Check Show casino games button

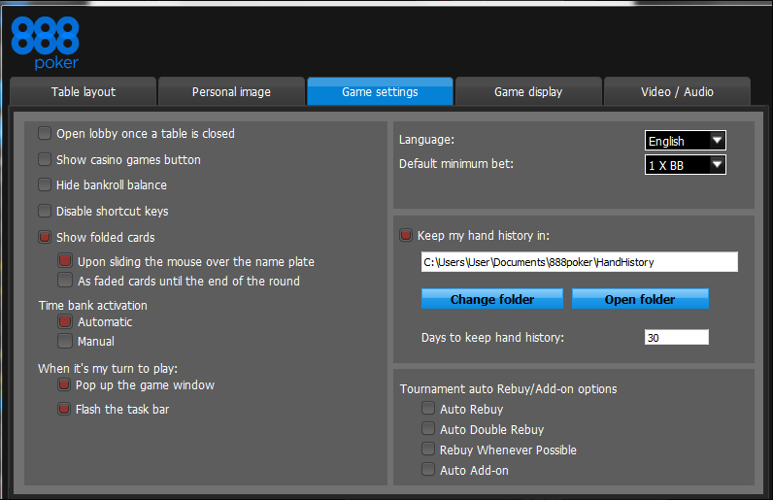pos(45,159)
